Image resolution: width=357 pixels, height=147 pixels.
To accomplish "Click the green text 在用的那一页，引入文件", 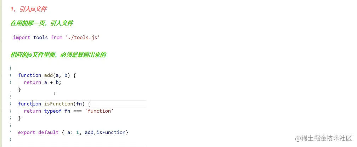I will [x=42, y=23].
